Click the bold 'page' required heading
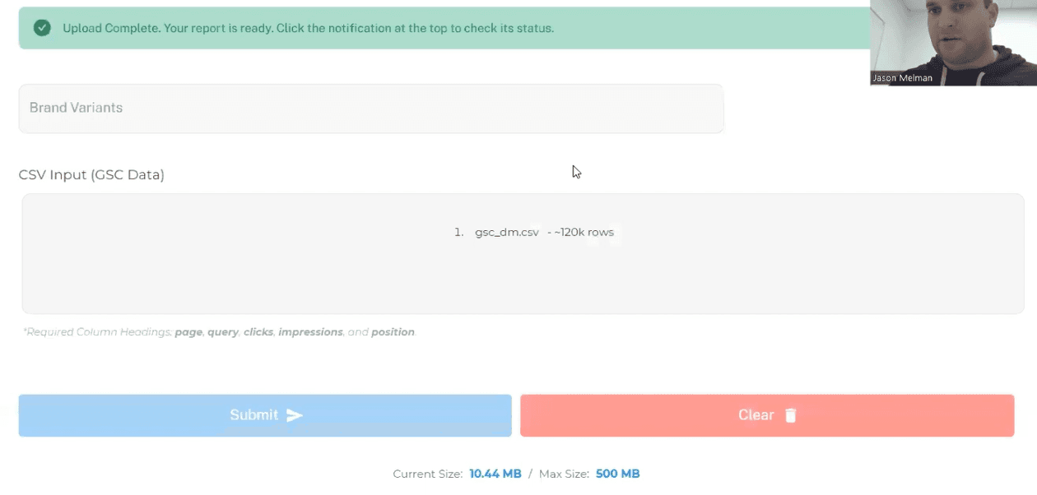The height and width of the screenshot is (495, 1037). pyautogui.click(x=188, y=332)
